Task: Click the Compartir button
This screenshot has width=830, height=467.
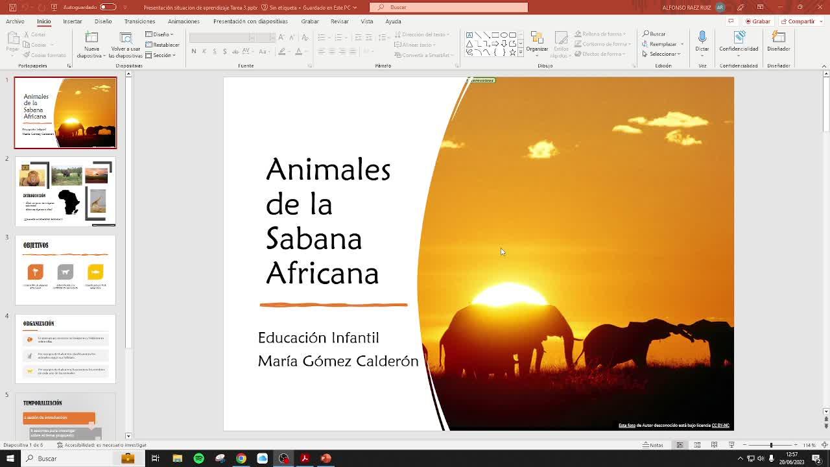Action: [x=798, y=21]
